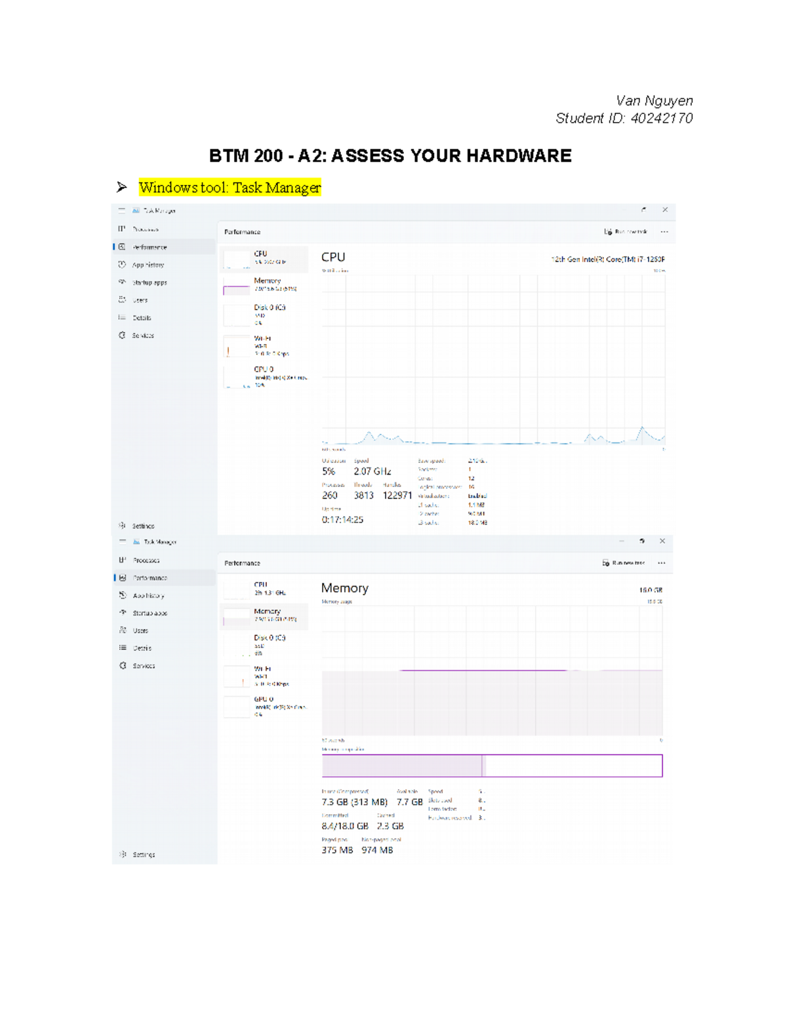This screenshot has height=1018, width=787.
Task: Click inside the CPU utilization graph
Action: pyautogui.click(x=492, y=361)
